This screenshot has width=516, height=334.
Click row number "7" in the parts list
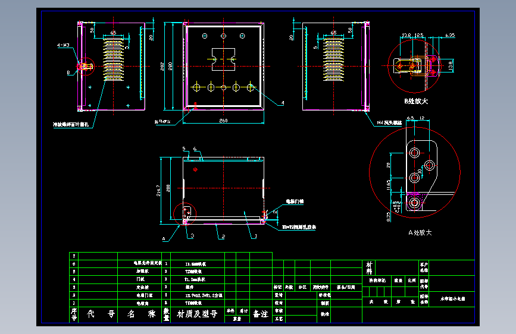pyautogui.click(x=74, y=256)
